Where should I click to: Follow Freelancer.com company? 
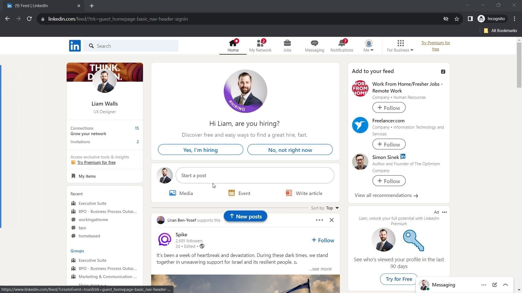pyautogui.click(x=389, y=144)
